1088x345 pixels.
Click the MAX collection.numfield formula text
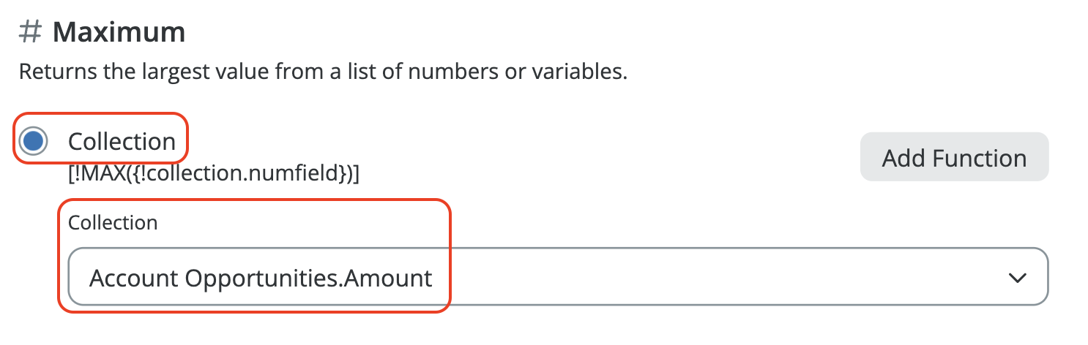[213, 175]
